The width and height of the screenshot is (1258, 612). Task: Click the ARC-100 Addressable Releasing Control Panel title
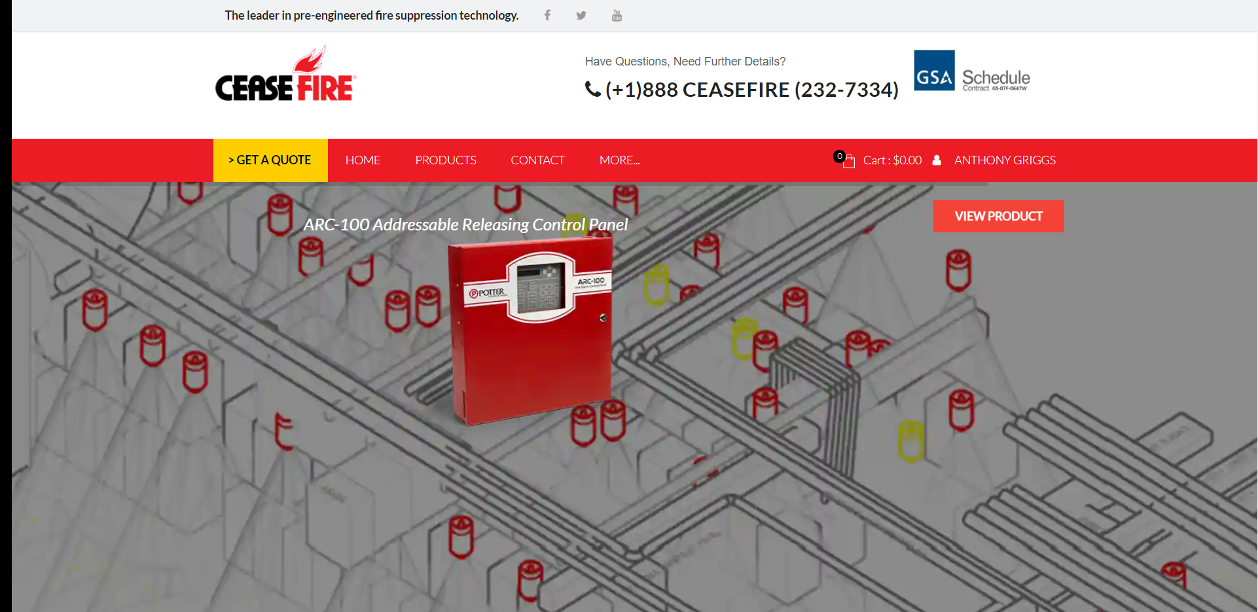pyautogui.click(x=465, y=225)
